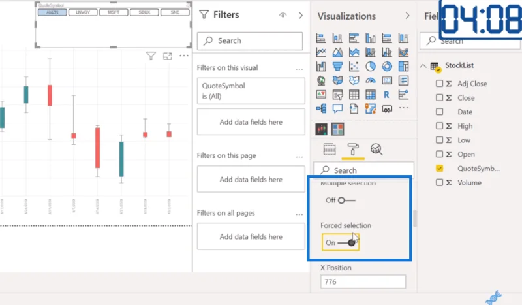Switch to the Analytics tab

click(x=376, y=150)
